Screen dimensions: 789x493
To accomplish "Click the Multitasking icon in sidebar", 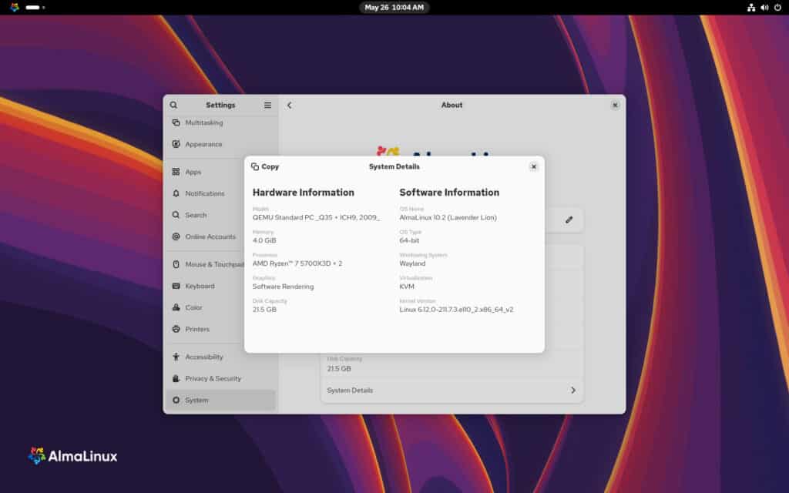I will click(176, 122).
